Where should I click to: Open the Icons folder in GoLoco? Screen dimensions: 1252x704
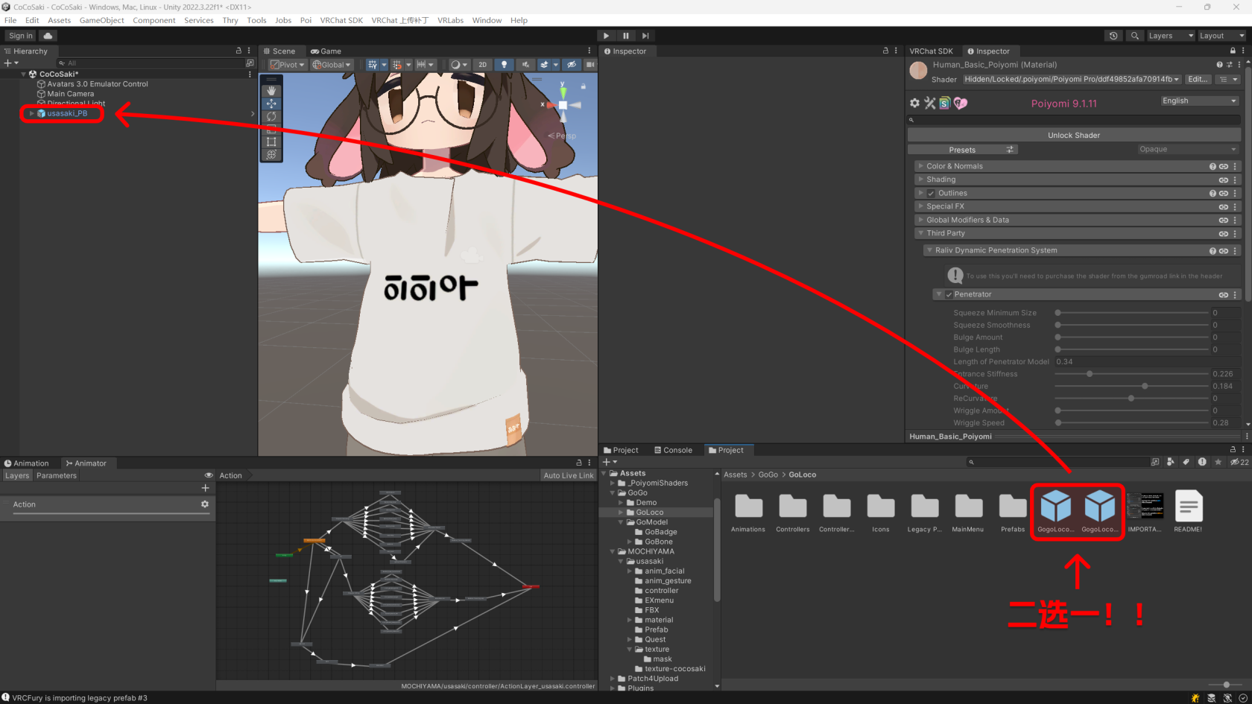click(x=880, y=511)
